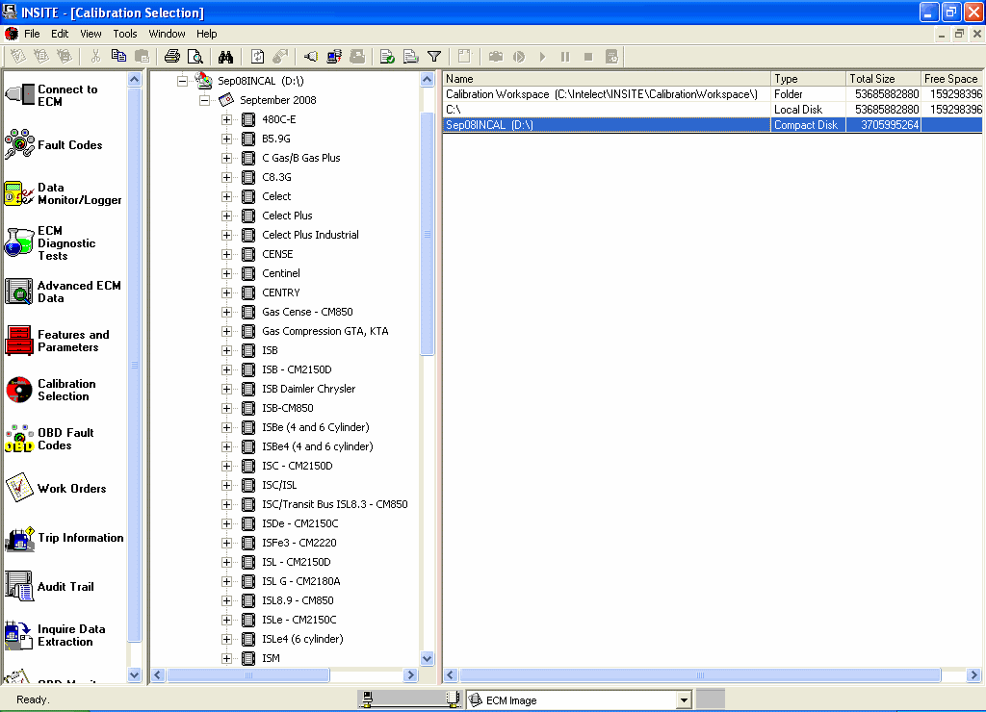This screenshot has height=712, width=986.
Task: Click the stacked documents toolbar icon
Action: click(x=410, y=57)
